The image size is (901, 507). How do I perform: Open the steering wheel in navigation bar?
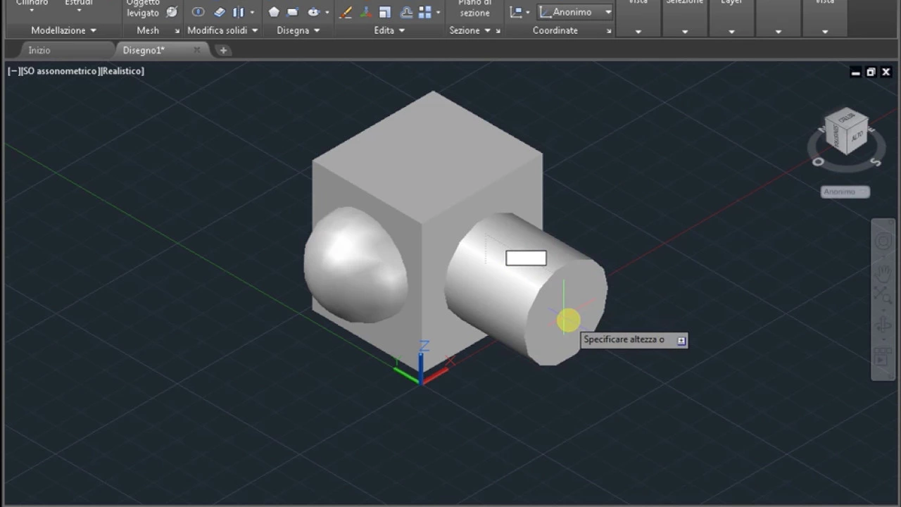[x=883, y=242]
